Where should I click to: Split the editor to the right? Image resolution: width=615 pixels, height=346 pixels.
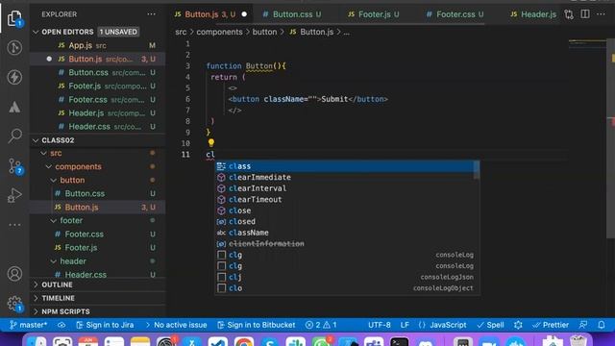coord(585,14)
